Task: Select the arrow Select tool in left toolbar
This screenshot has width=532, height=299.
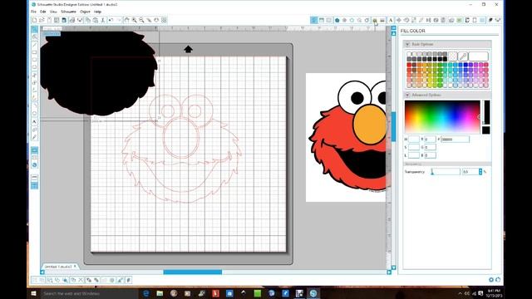Action: pyautogui.click(x=35, y=30)
